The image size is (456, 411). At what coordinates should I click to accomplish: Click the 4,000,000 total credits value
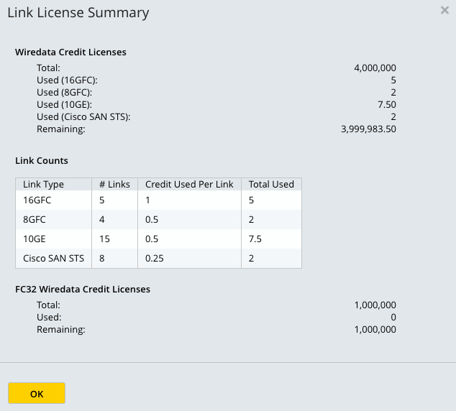pyautogui.click(x=375, y=68)
